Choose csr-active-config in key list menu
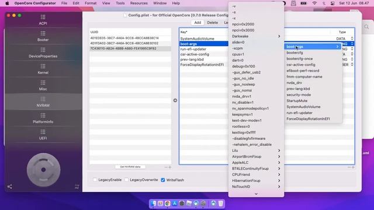The width and height of the screenshot is (374, 210). [x=313, y=65]
